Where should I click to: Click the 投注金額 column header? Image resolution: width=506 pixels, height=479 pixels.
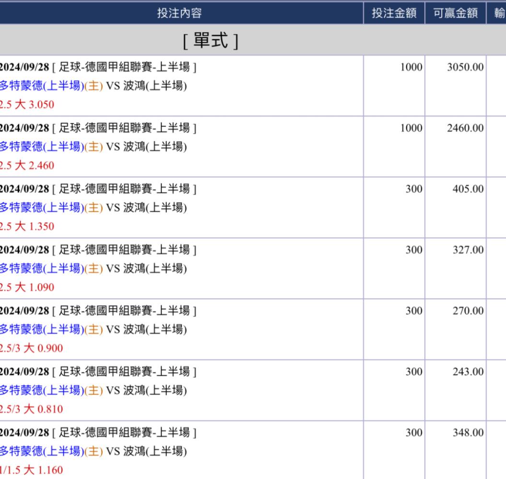point(394,13)
